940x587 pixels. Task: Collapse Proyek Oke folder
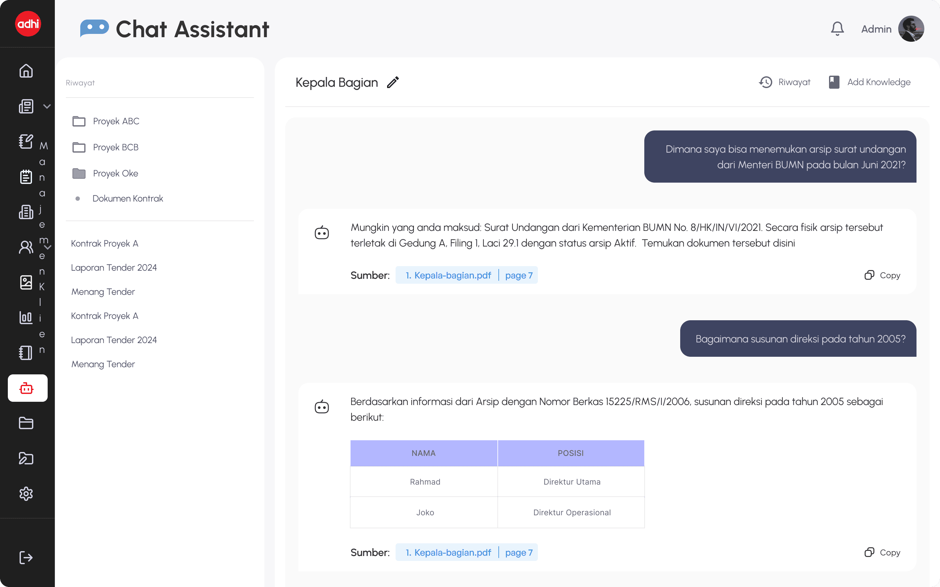click(x=115, y=173)
